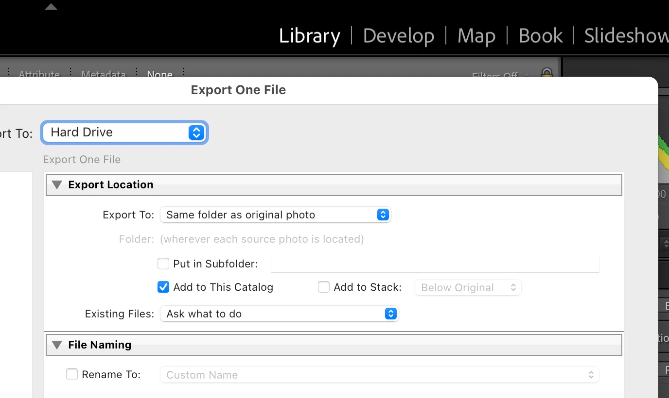Click the Export Location header text
Viewport: 669px width, 398px height.
click(111, 185)
